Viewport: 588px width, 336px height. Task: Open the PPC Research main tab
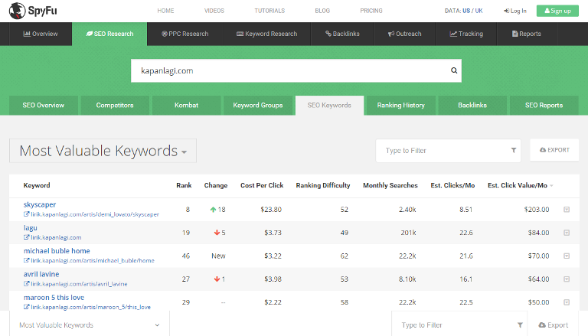185,34
